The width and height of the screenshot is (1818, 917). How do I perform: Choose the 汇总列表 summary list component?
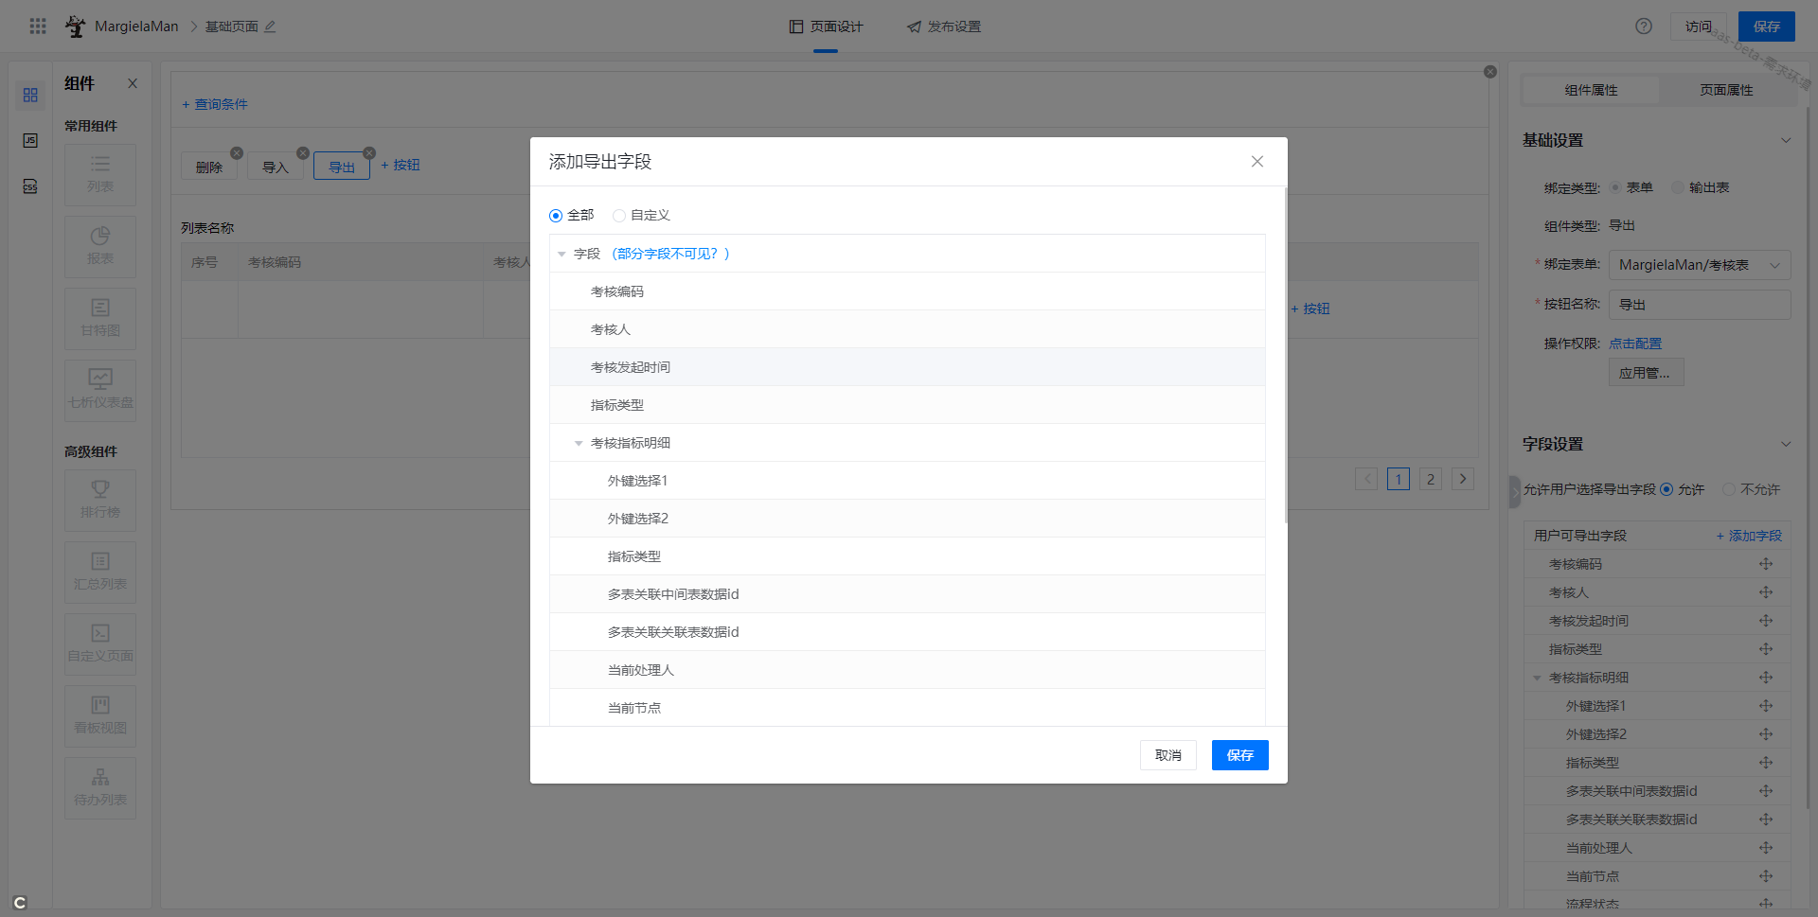100,573
